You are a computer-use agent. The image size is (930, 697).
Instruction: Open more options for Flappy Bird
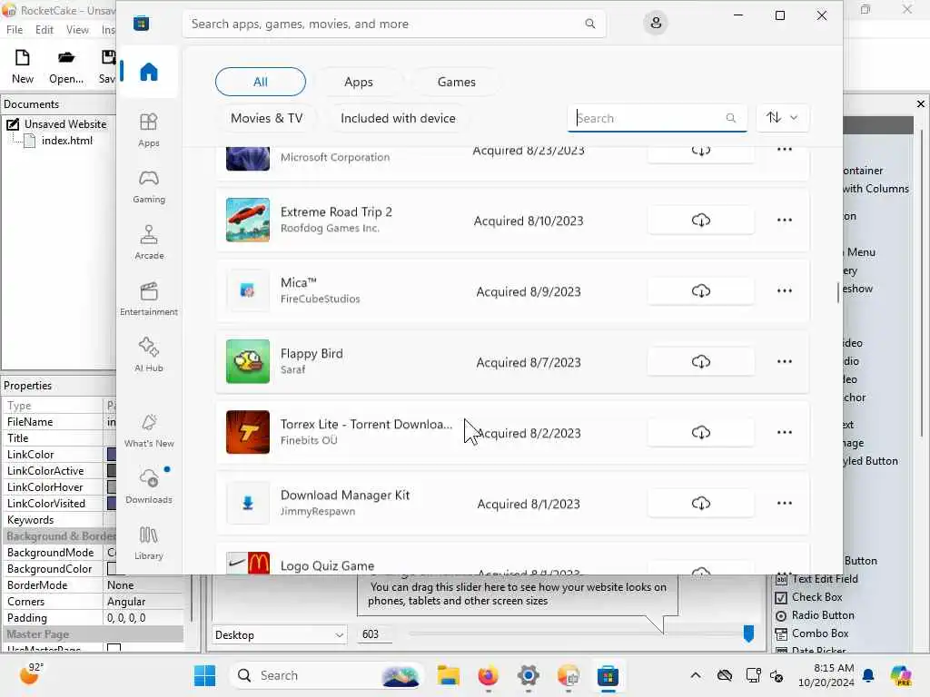[784, 361]
